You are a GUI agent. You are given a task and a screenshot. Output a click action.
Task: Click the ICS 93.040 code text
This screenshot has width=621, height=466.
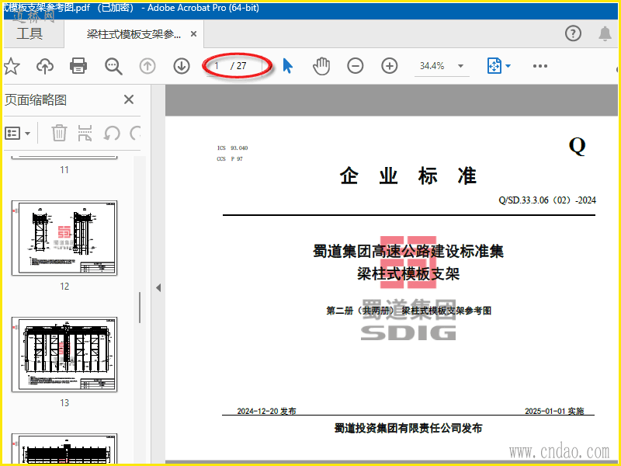[x=232, y=148]
